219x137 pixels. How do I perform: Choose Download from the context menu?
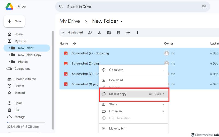133,80
